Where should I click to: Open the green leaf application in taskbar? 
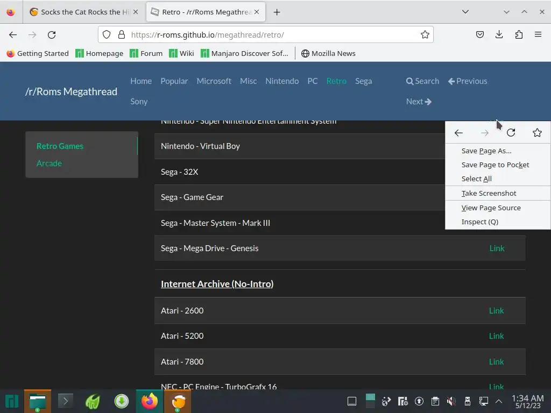click(93, 401)
